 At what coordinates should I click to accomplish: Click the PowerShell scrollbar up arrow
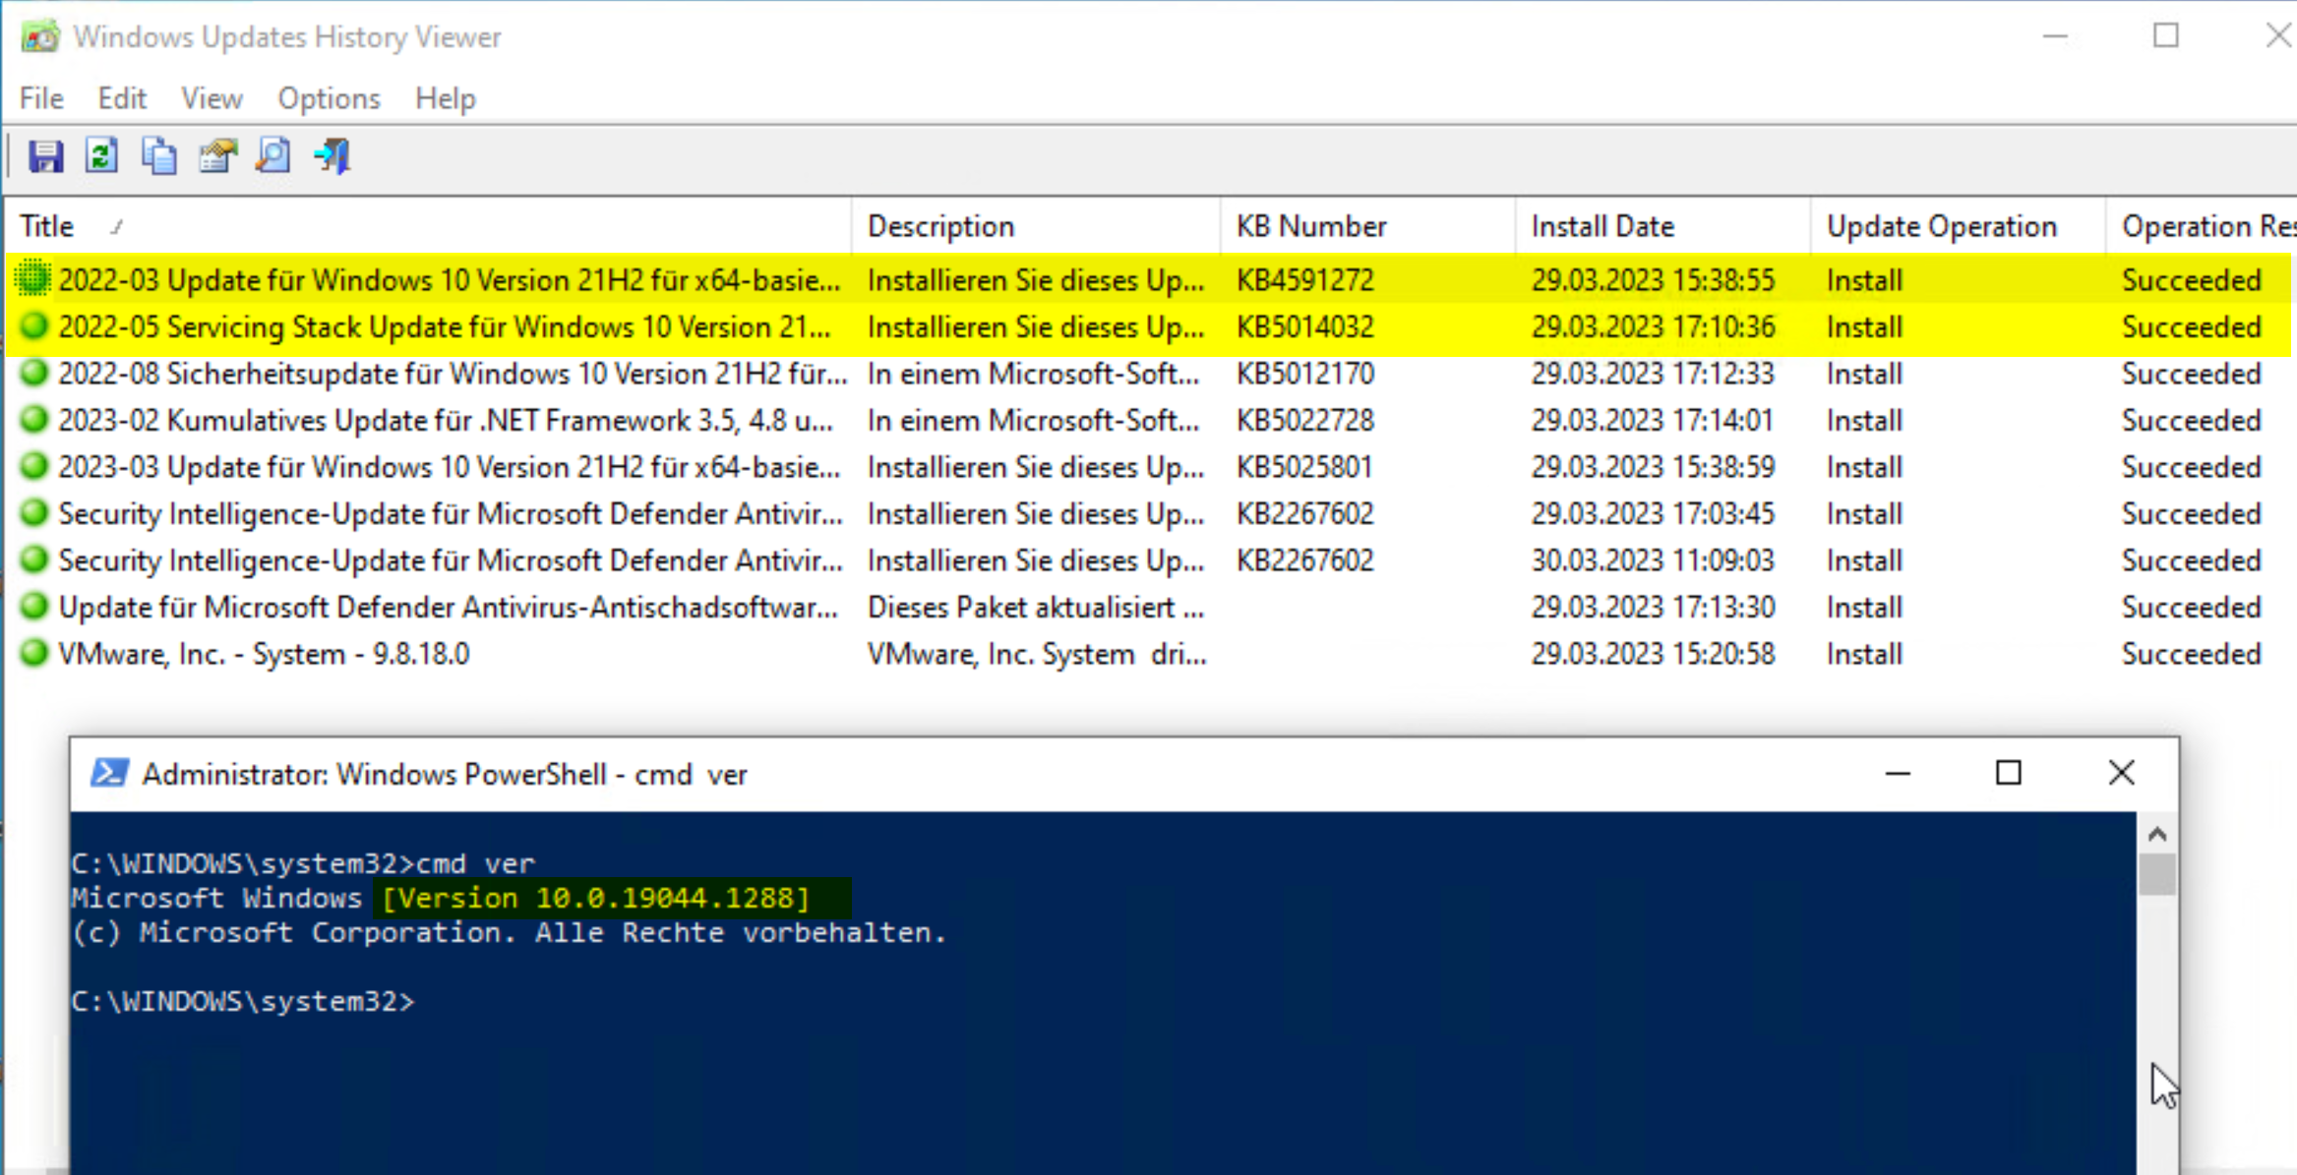pyautogui.click(x=2157, y=834)
